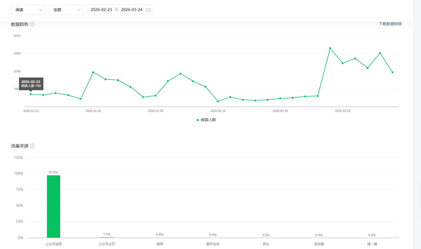Click the last data point on trend line
The height and width of the screenshot is (249, 421).
393,72
